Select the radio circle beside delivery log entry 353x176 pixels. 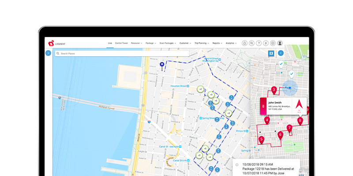point(237,165)
